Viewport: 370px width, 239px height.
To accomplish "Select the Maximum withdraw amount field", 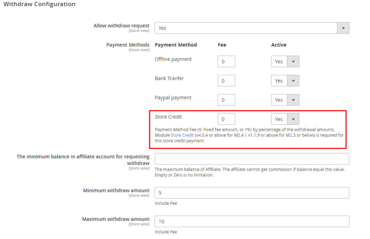I will 252,222.
